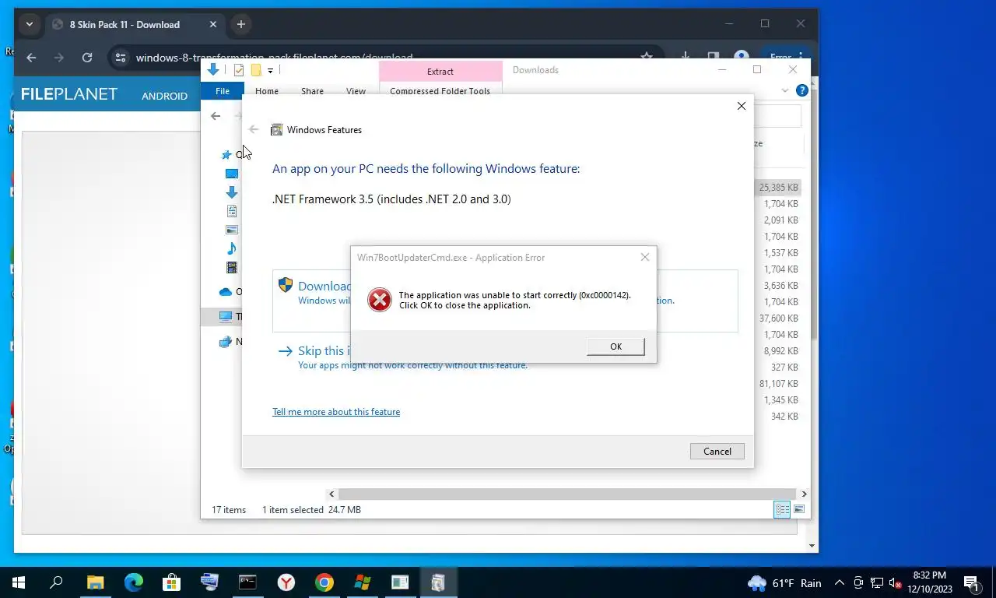Viewport: 996px width, 598px height.
Task: Select the 8,992 KB file row
Action: (778, 351)
